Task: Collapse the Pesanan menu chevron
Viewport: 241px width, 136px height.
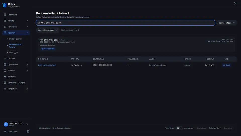Action: [x=27, y=33]
